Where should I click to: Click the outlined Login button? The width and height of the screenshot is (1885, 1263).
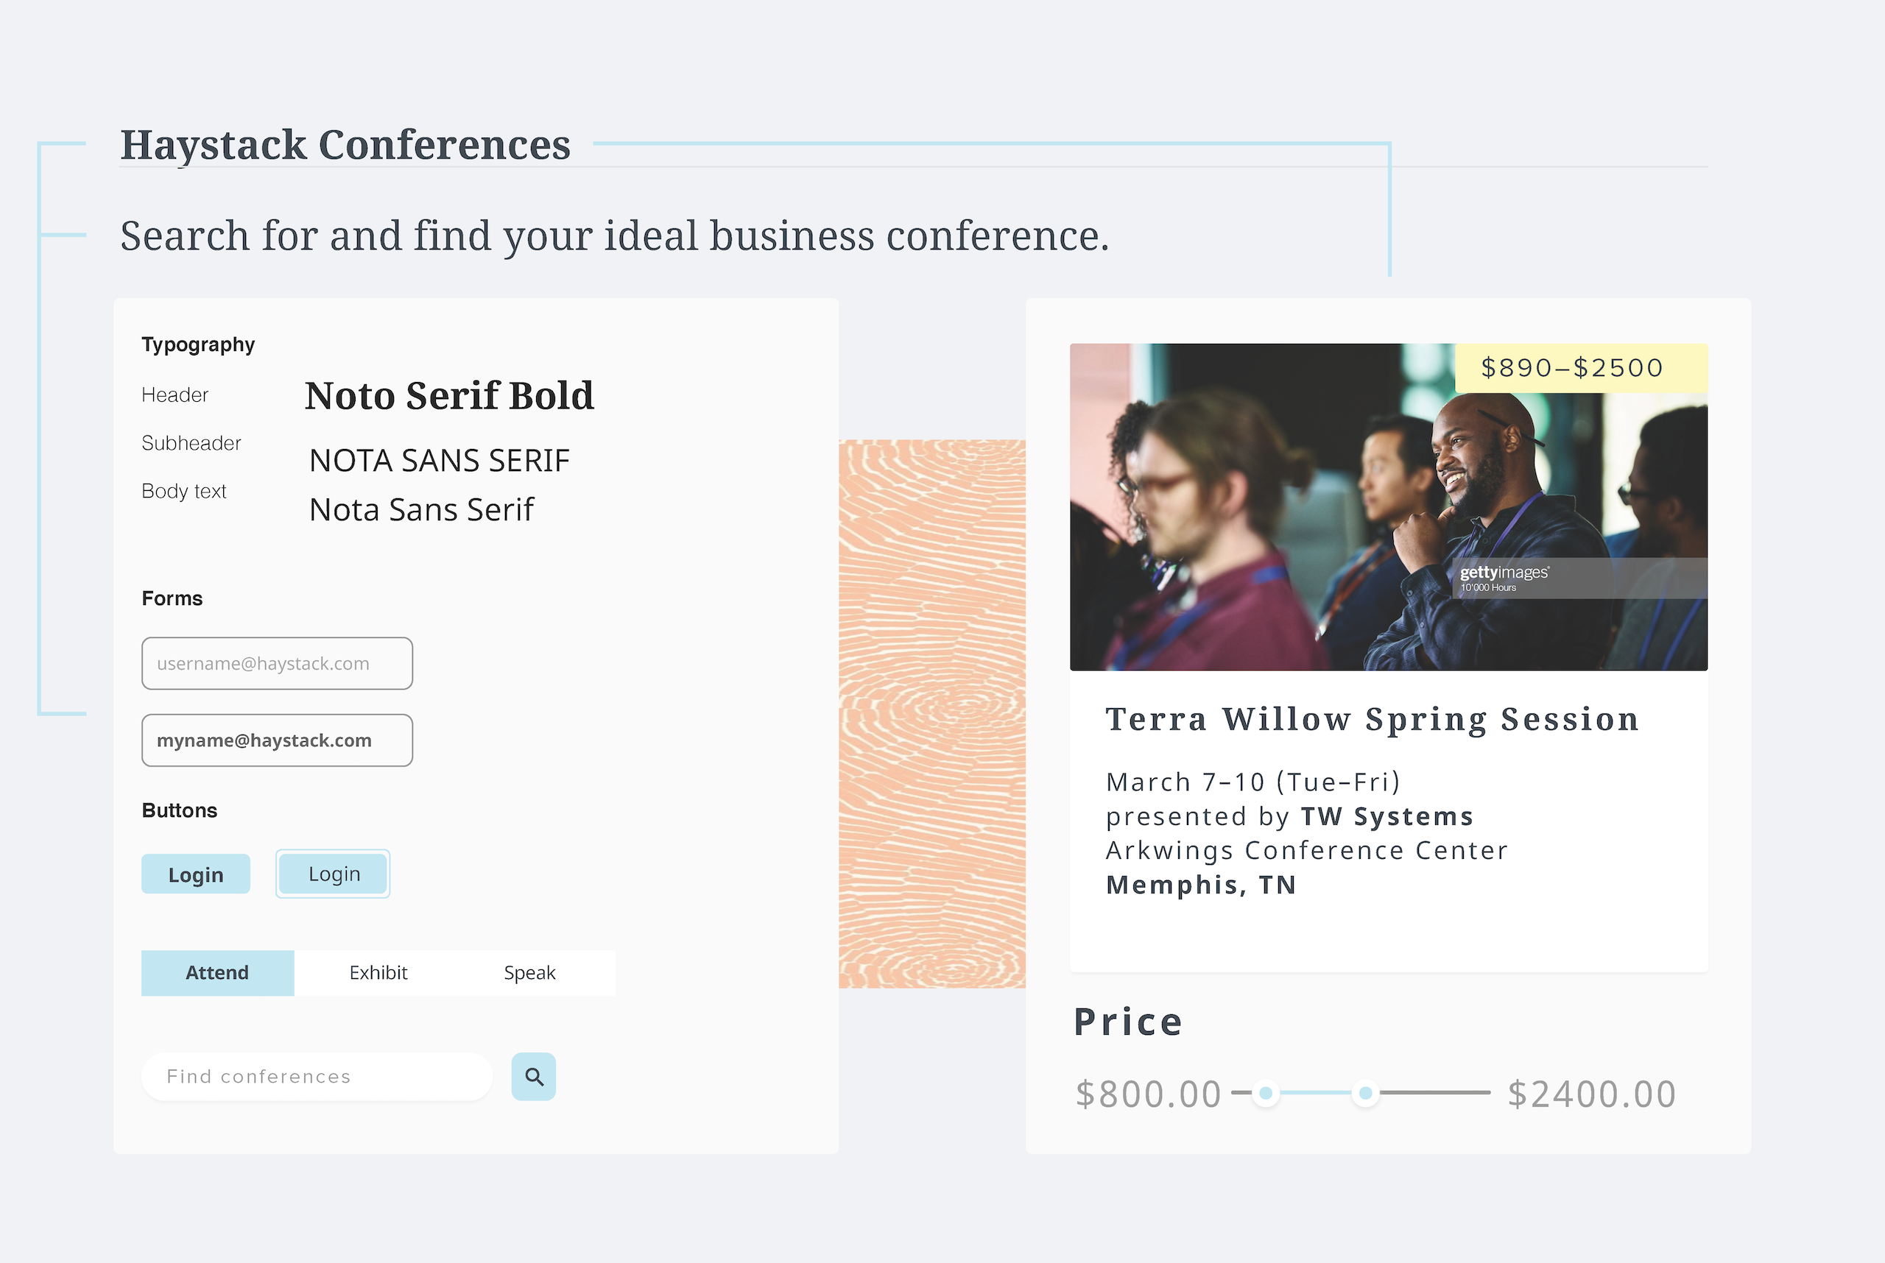pos(333,874)
